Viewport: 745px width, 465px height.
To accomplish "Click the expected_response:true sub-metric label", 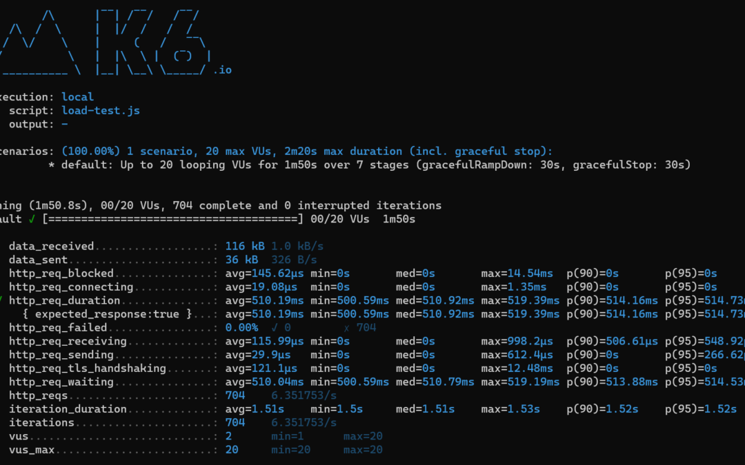I will [x=106, y=314].
